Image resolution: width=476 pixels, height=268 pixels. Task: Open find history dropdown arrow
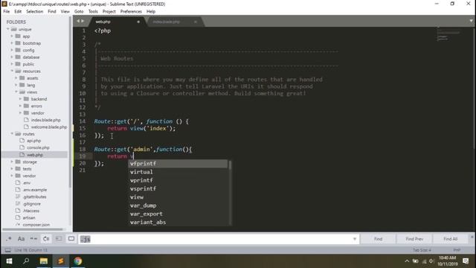click(355, 239)
